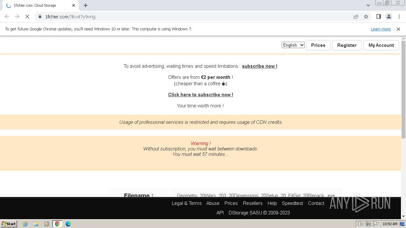Follow the 'subscribe now !' link

tap(259, 66)
